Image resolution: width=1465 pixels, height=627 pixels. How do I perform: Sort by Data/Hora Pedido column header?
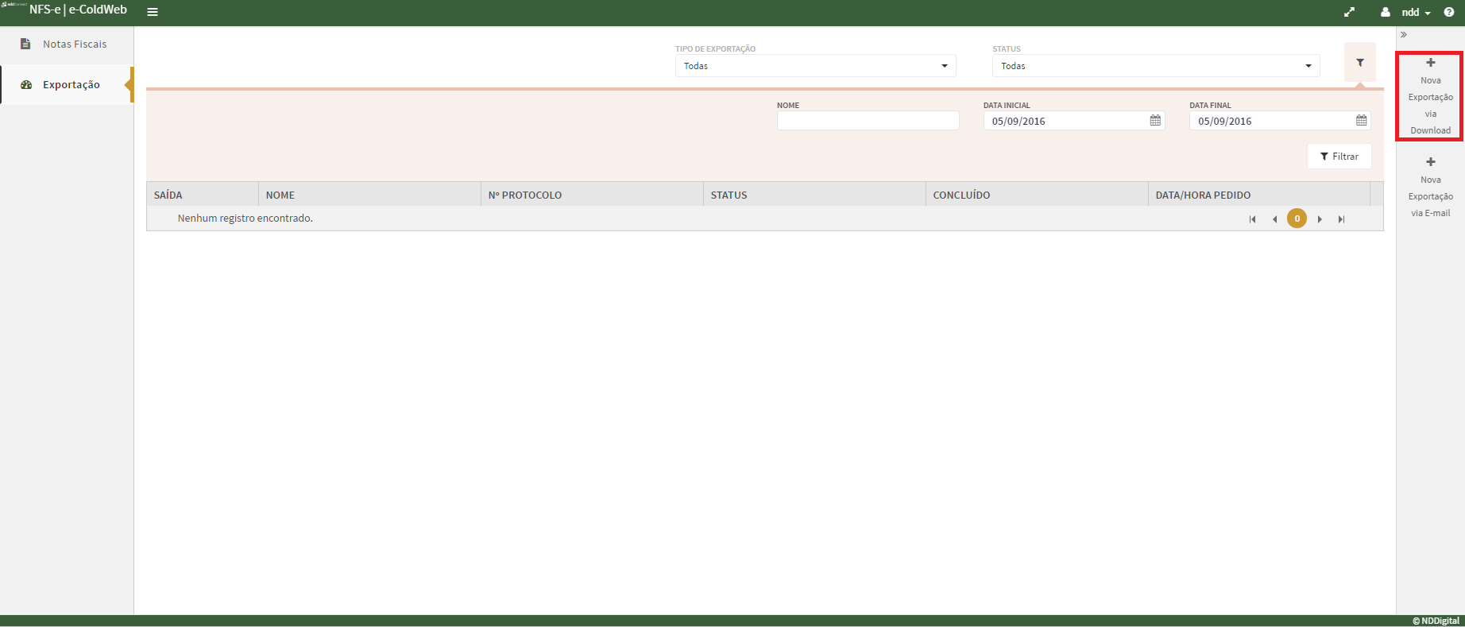(x=1259, y=195)
